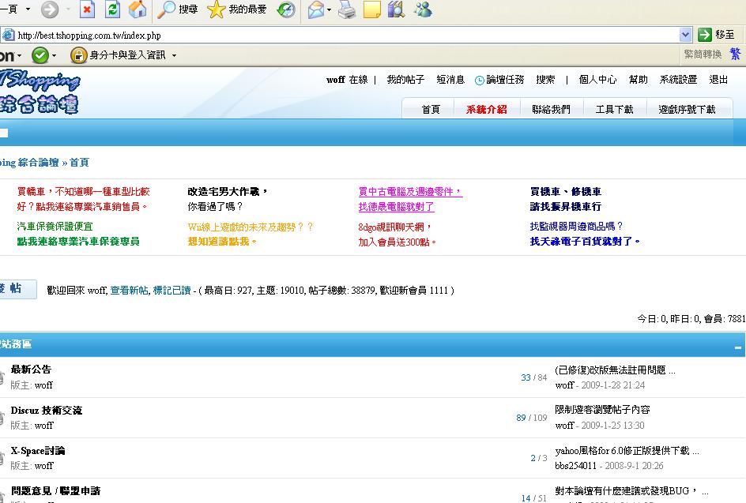The height and width of the screenshot is (503, 746).
Task: Click the identity card lock icon
Action: [x=78, y=55]
